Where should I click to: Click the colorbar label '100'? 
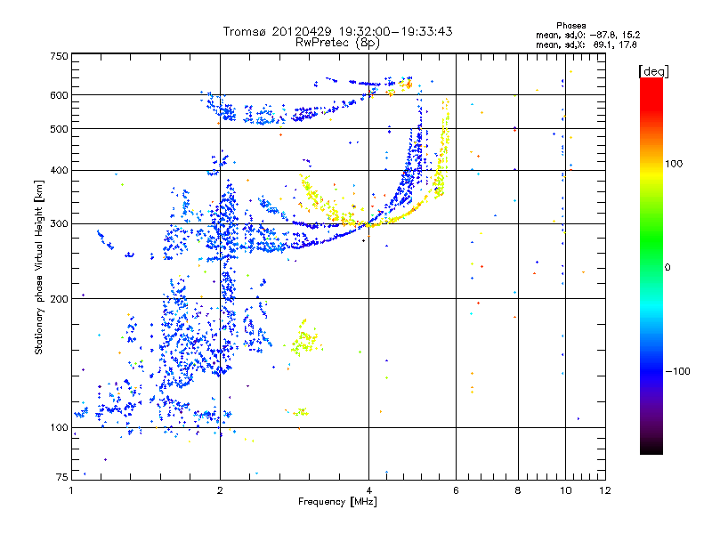pos(674,164)
